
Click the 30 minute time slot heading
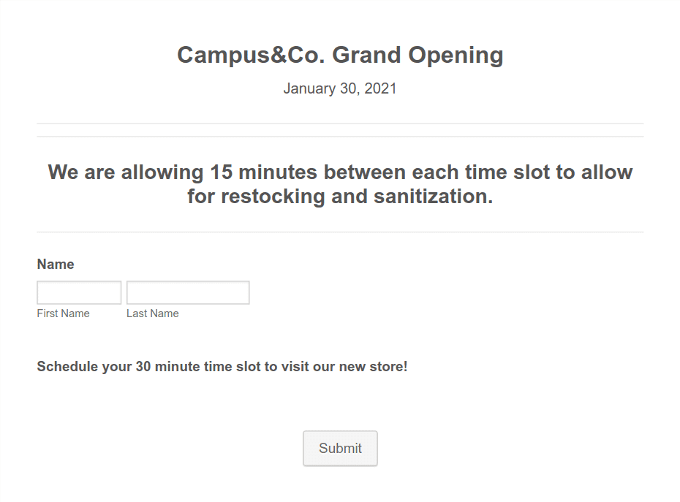point(222,366)
